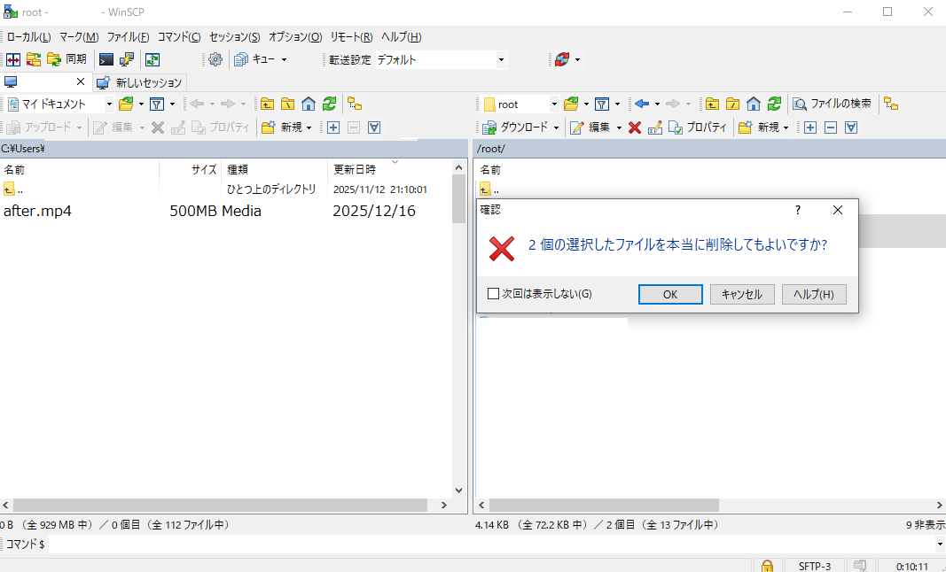The width and height of the screenshot is (946, 572).
Task: Open in PuTTY icon
Action: click(127, 59)
